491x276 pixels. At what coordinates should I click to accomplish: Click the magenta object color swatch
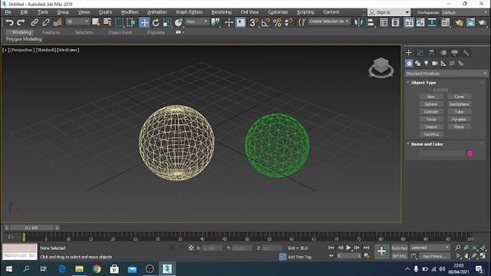pos(470,153)
